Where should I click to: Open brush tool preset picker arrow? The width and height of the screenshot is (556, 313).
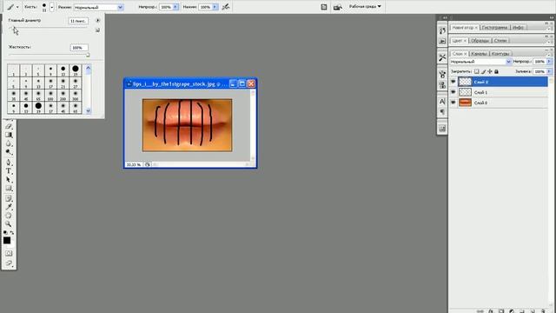[17, 7]
